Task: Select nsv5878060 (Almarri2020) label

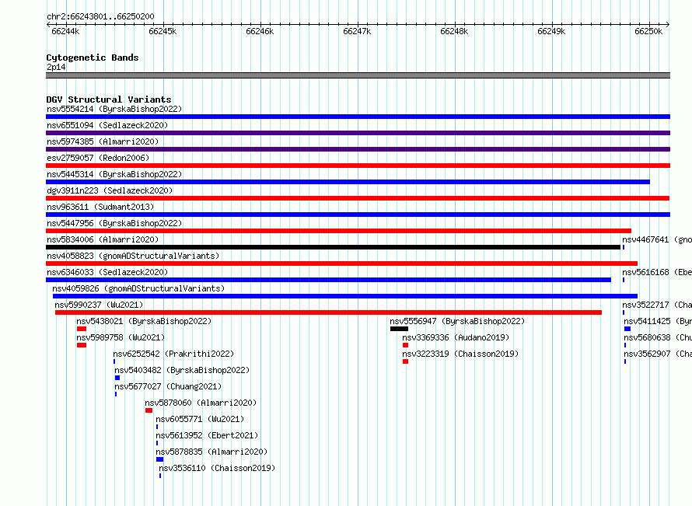Action: tap(201, 403)
